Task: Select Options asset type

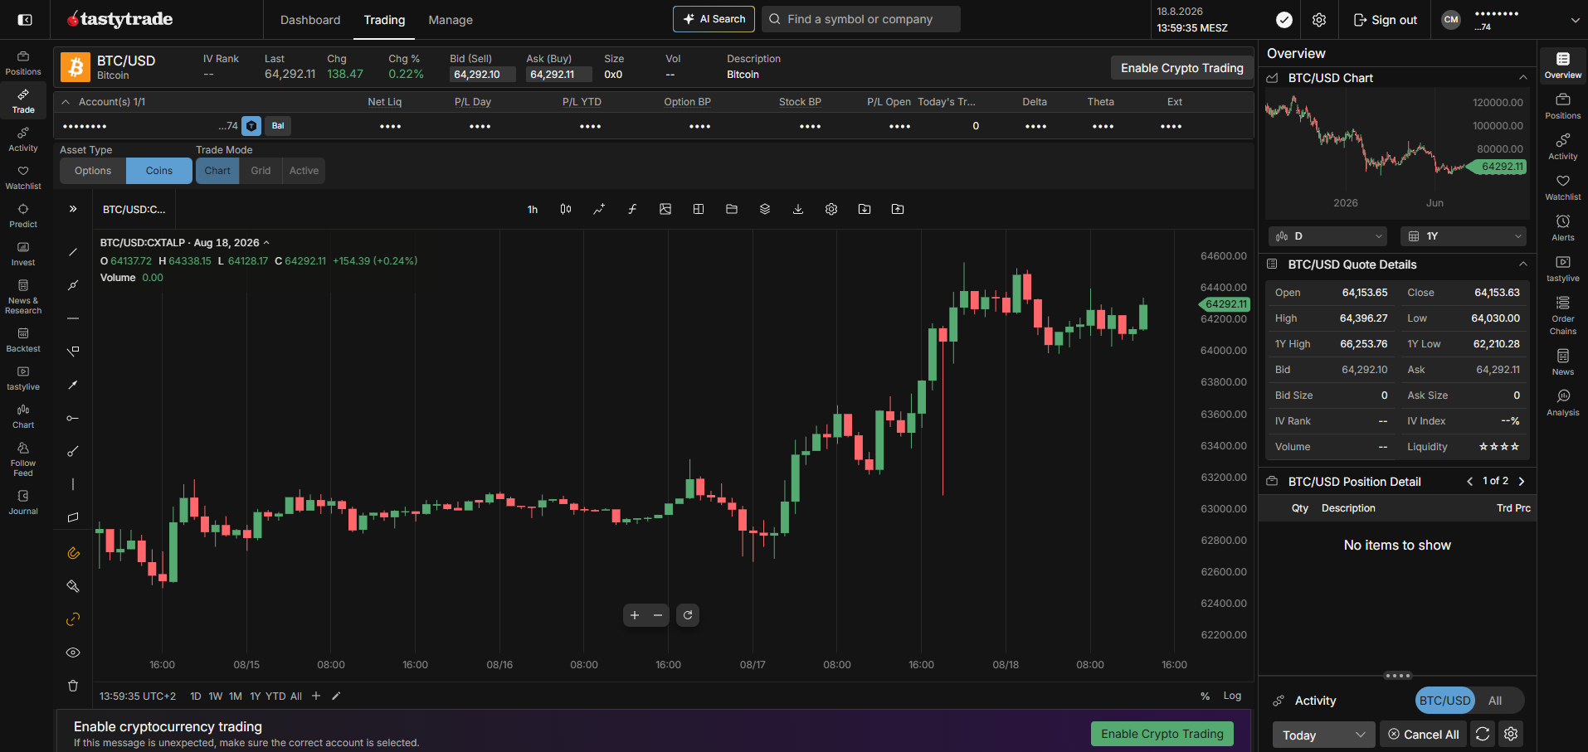Action: [x=93, y=171]
